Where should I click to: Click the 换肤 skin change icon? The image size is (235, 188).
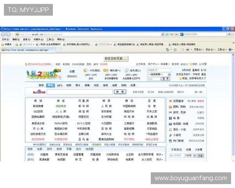pos(191,64)
